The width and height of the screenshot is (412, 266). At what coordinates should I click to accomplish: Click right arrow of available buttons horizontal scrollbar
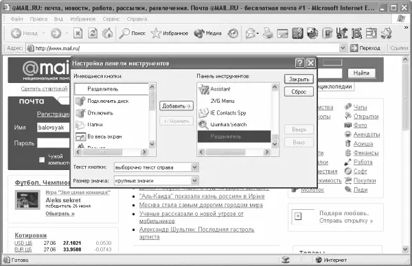144,152
